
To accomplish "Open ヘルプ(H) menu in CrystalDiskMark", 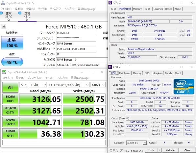I will click(x=62, y=78).
